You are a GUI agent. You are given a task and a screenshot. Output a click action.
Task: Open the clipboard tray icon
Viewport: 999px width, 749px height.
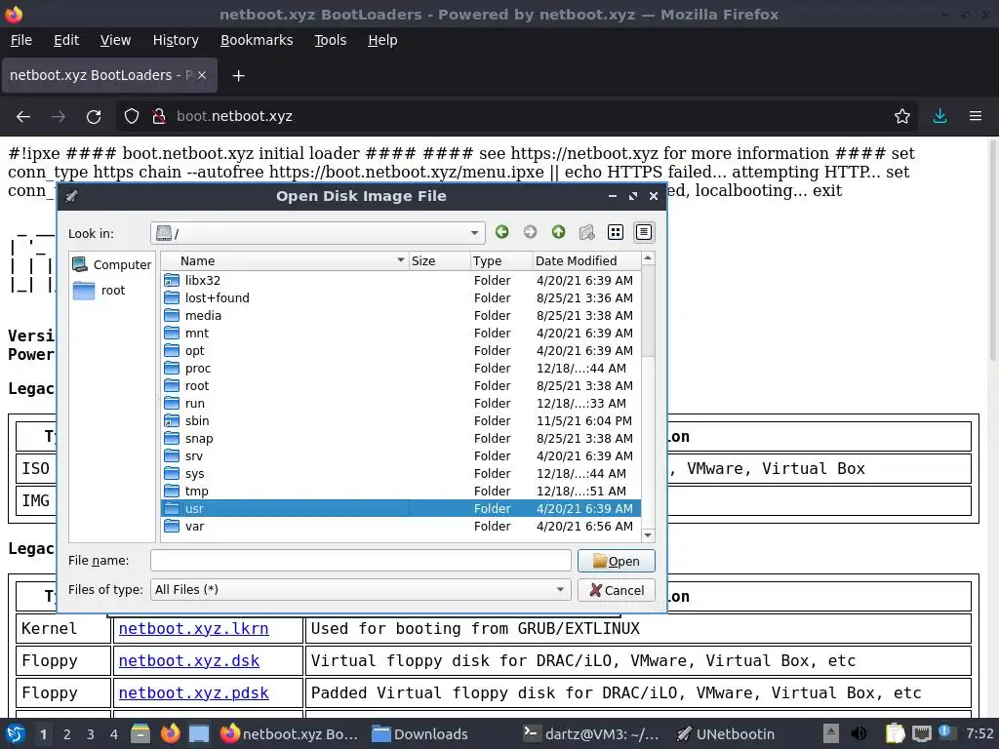[x=896, y=734]
